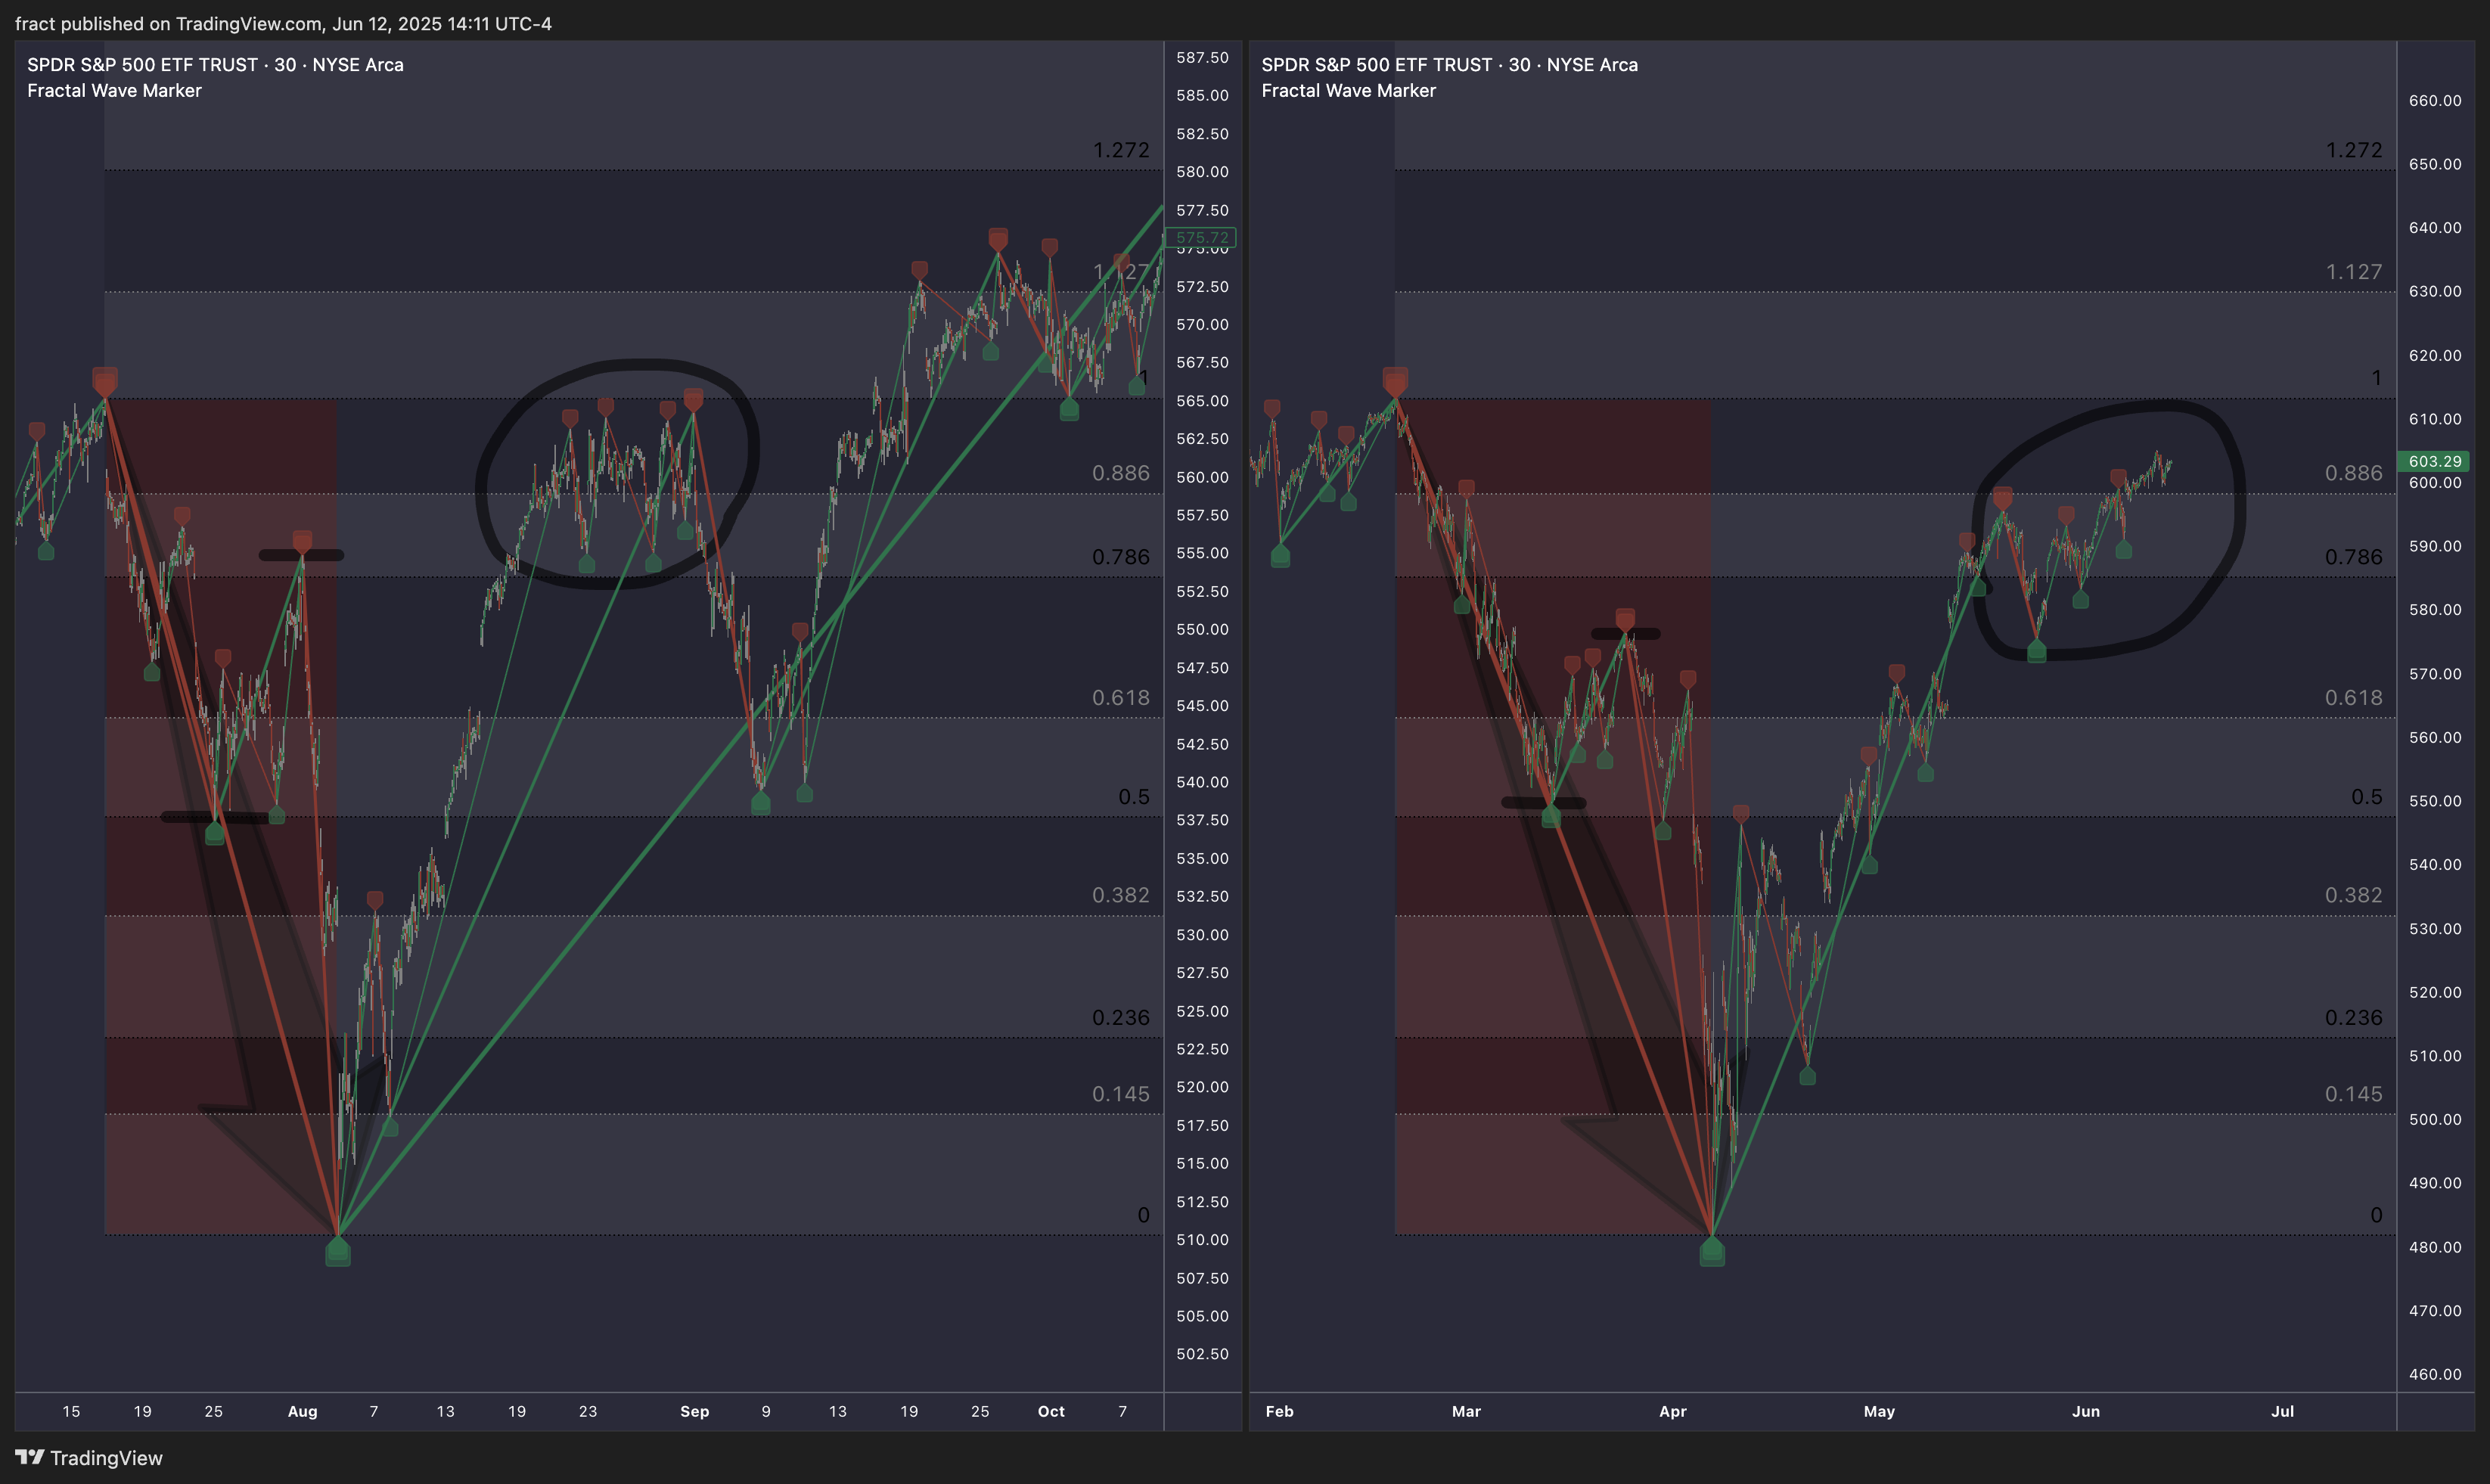The height and width of the screenshot is (1484, 2490).
Task: Click the Aug label on the left time axis
Action: click(303, 1411)
